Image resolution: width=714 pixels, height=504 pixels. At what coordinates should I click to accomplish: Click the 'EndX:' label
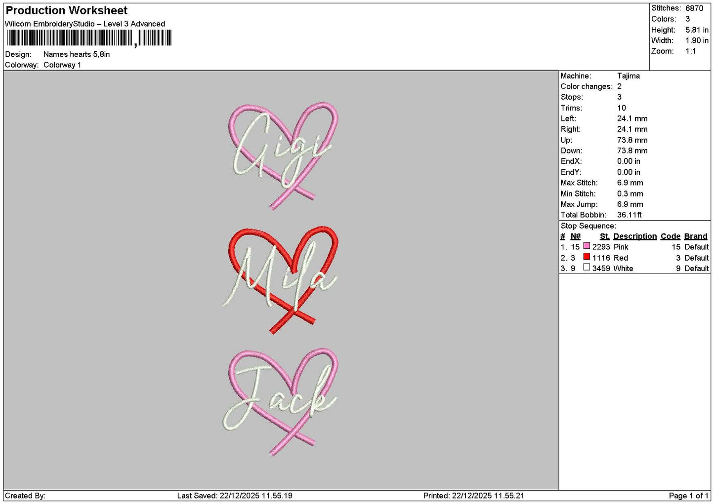[x=571, y=161]
